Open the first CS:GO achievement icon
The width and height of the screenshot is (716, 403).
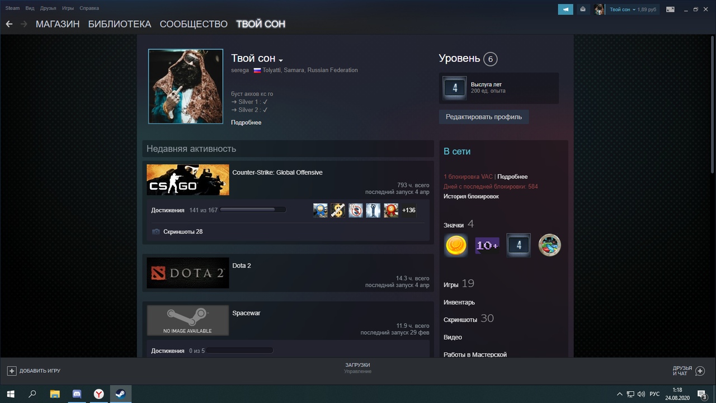tap(321, 210)
